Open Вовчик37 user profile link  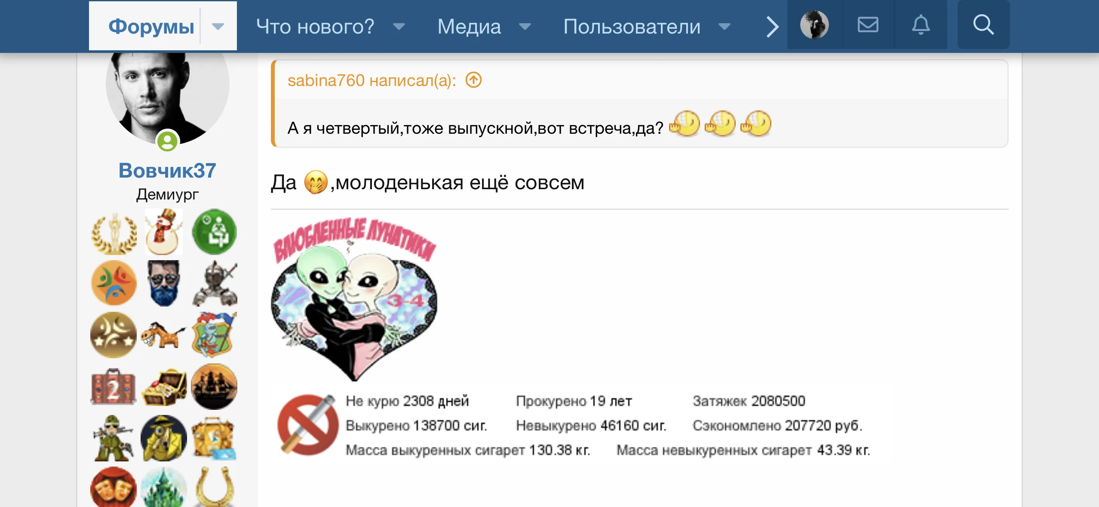click(x=167, y=170)
